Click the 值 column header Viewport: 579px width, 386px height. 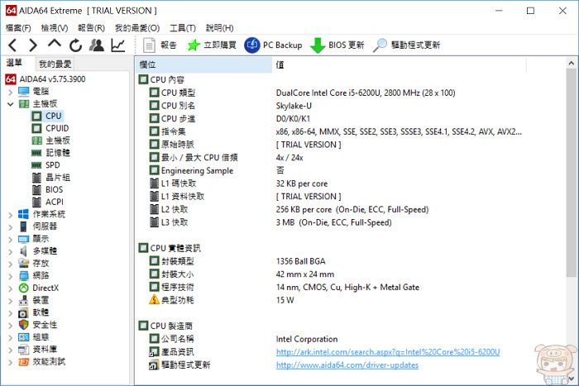click(x=399, y=65)
